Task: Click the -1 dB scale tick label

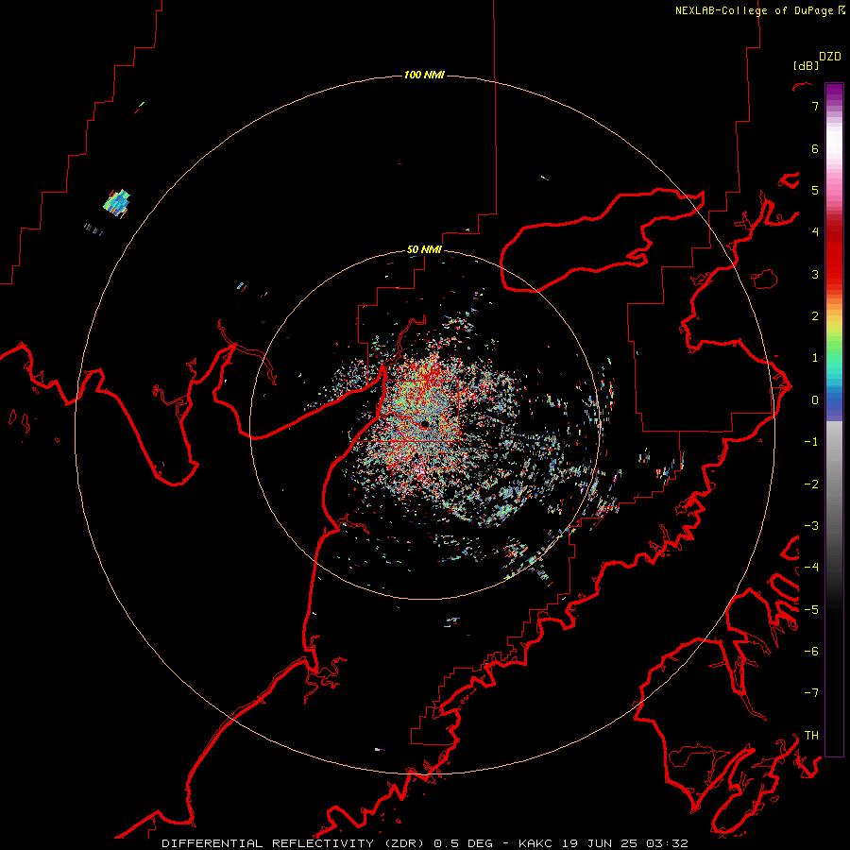Action: pyautogui.click(x=811, y=442)
